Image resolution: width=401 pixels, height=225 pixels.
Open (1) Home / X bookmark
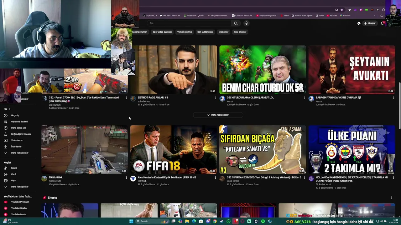click(150, 16)
